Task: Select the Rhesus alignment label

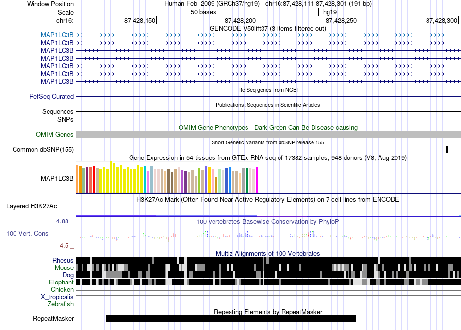Action: pyautogui.click(x=63, y=260)
